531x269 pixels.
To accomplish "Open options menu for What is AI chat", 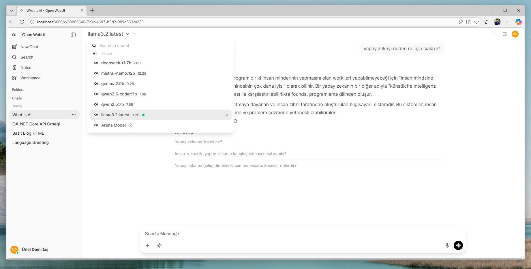I will point(74,115).
